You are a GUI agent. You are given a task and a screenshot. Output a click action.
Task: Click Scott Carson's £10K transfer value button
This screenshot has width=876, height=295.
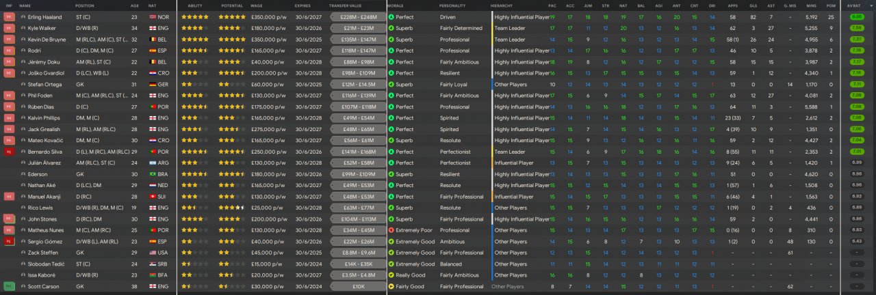pyautogui.click(x=358, y=286)
